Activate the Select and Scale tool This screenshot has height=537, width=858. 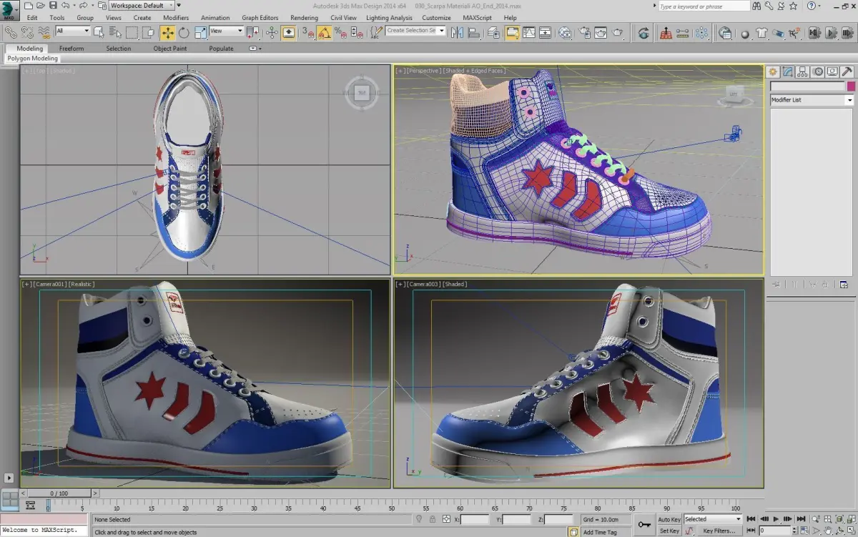click(x=200, y=32)
